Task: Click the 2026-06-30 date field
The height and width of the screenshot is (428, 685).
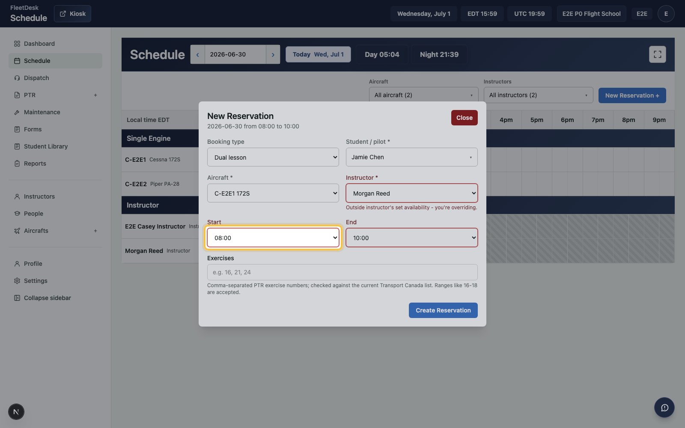Action: pos(235,54)
